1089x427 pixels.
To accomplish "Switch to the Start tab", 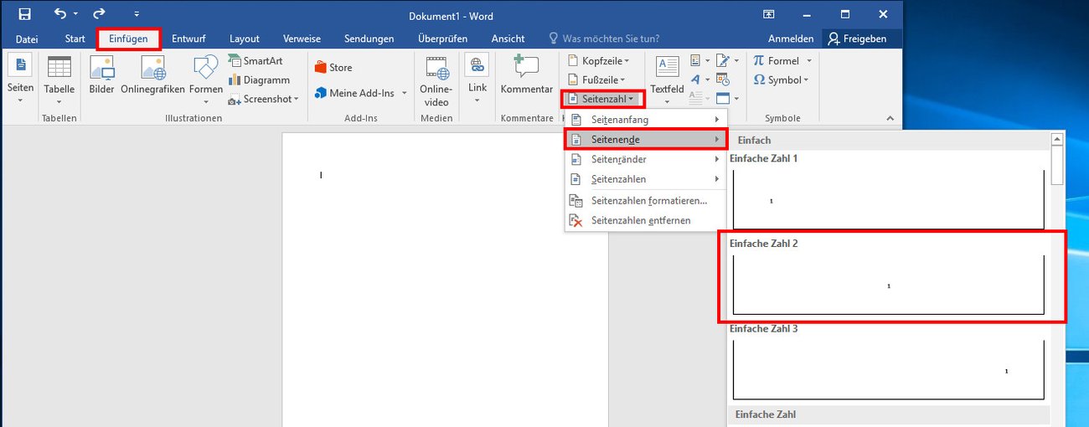I will tap(75, 39).
